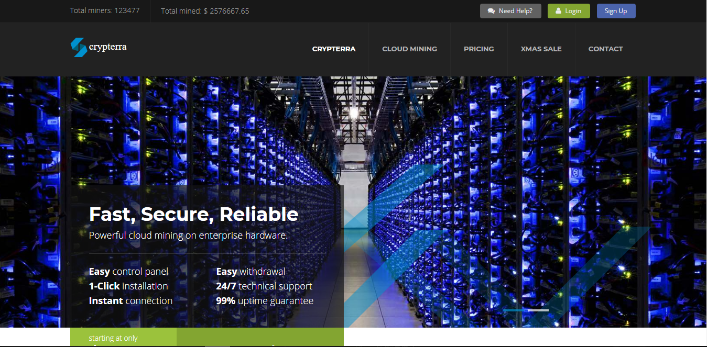Click the Fast, Secure, Reliable heading

[x=194, y=214]
